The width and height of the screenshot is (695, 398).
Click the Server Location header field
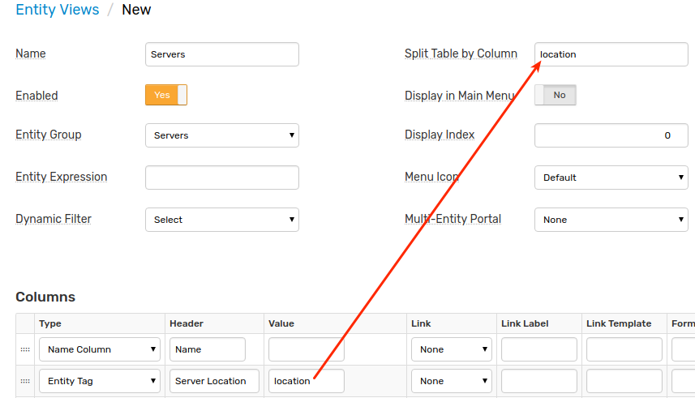pyautogui.click(x=214, y=381)
